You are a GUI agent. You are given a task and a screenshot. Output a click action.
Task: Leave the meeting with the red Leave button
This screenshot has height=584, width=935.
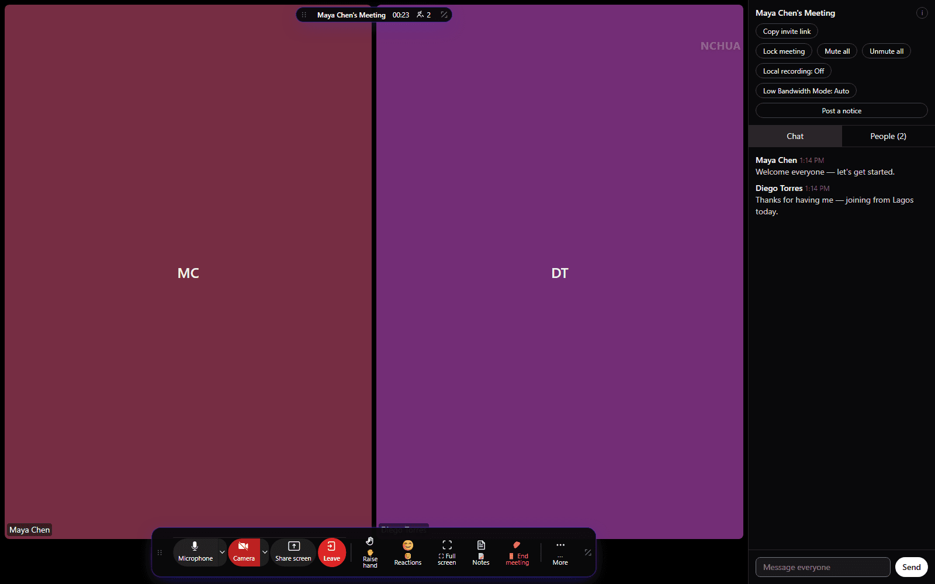pyautogui.click(x=332, y=552)
